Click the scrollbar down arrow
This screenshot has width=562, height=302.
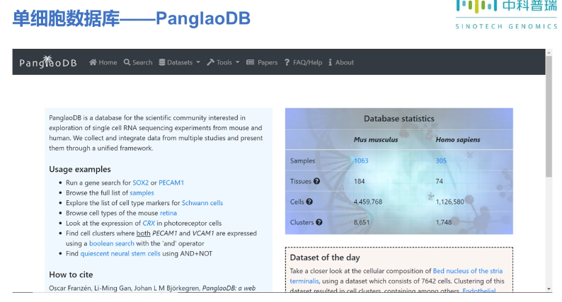point(549,289)
